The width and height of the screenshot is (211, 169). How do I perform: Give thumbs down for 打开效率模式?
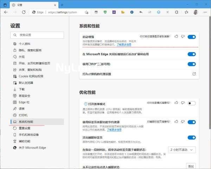[x=183, y=103]
